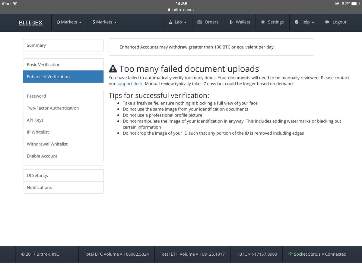The image size is (362, 271).
Task: Click the 'Do not crop the image' tip
Action: pyautogui.click(x=213, y=133)
